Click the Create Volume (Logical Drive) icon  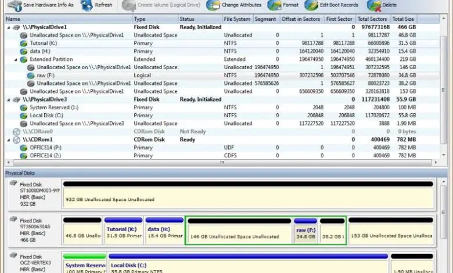click(128, 5)
